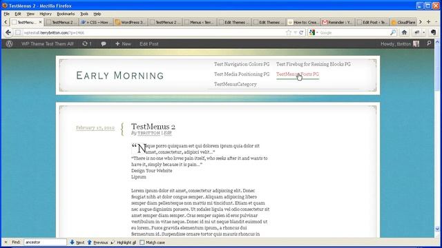Close the find bar with X
Image resolution: width=442 pixels, height=248 pixels.
tap(6, 242)
